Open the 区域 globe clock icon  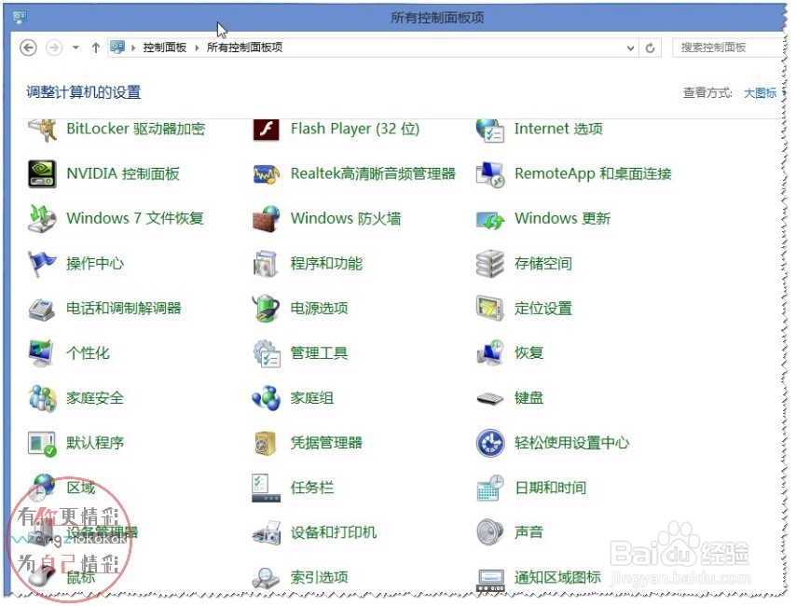click(42, 488)
